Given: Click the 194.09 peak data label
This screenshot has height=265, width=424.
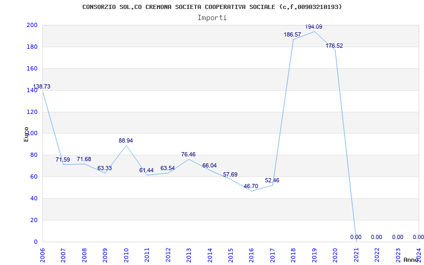Looking at the screenshot, I should [x=314, y=27].
